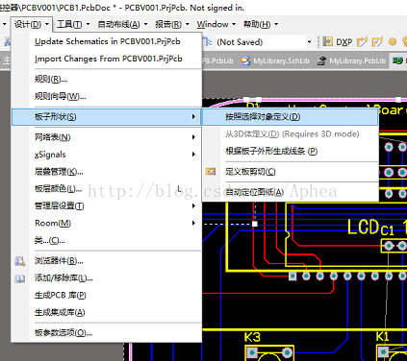Viewport: 407px width, 361px height.
Task: Click the 板子形状(S) submenu arrow
Action: 193,117
